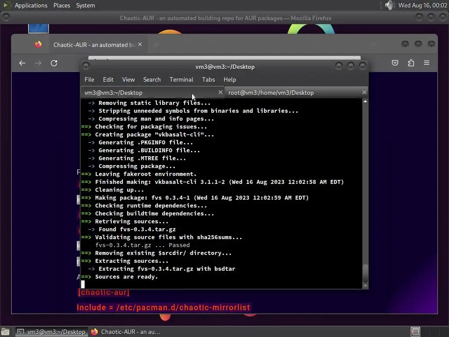449x337 pixels.
Task: Open terminal Search menu
Action: pos(152,80)
